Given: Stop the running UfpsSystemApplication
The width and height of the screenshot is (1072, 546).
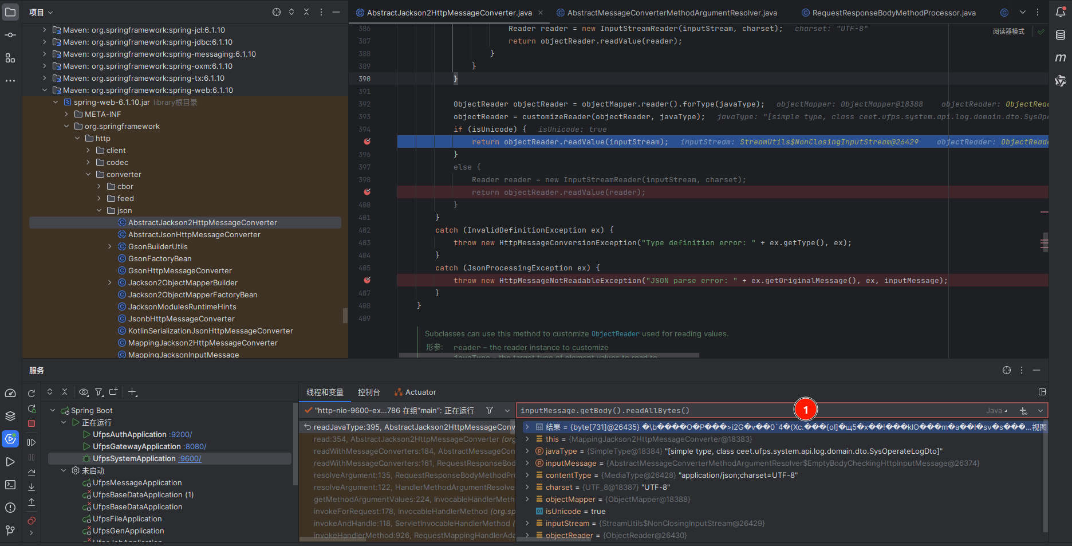Looking at the screenshot, I should pos(31,423).
